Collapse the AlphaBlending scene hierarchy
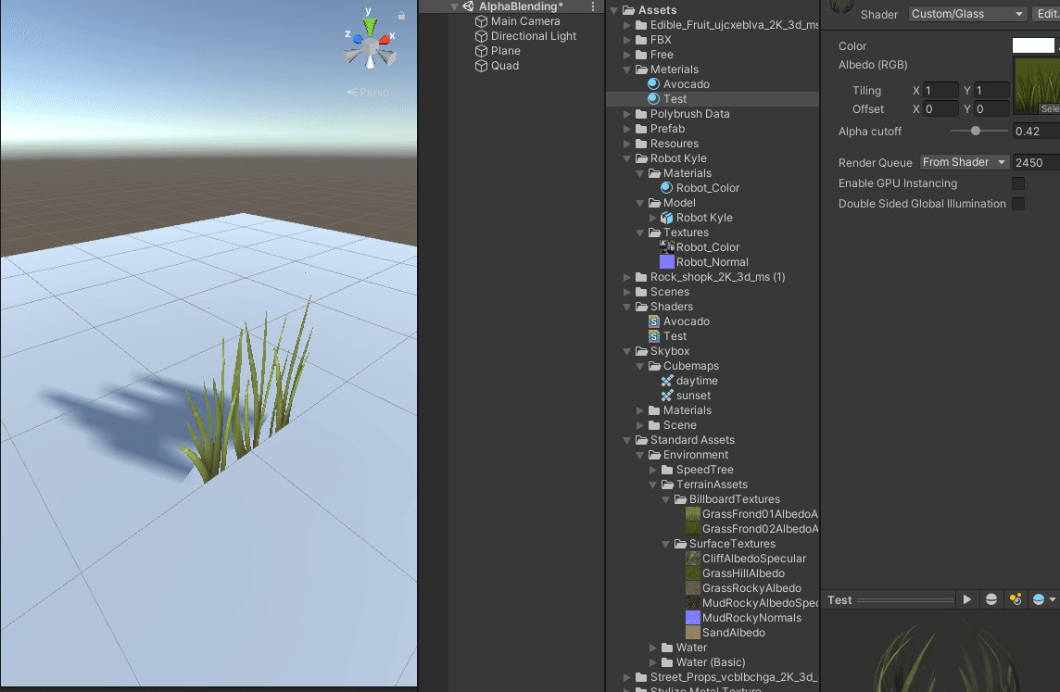 tap(454, 6)
